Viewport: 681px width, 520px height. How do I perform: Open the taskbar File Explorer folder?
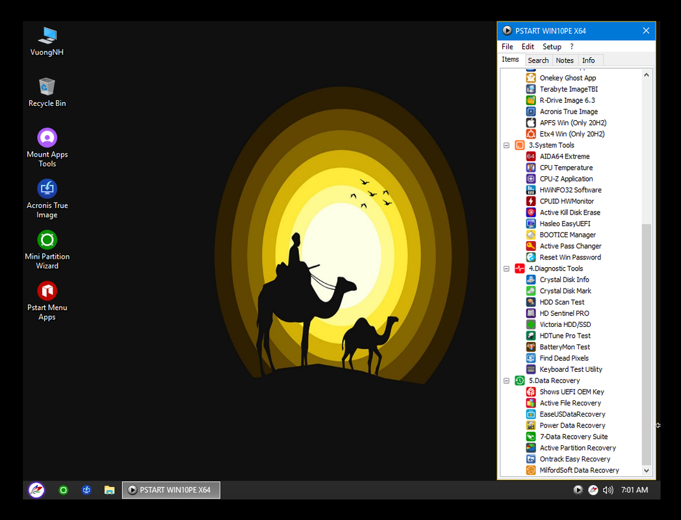(x=109, y=490)
